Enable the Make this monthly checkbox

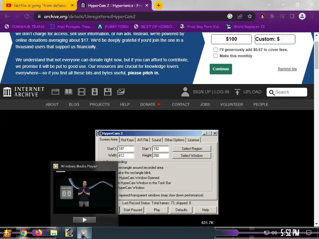[216, 56]
